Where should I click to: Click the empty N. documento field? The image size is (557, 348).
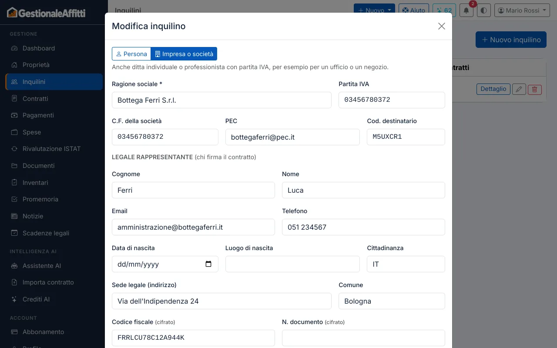point(363,338)
